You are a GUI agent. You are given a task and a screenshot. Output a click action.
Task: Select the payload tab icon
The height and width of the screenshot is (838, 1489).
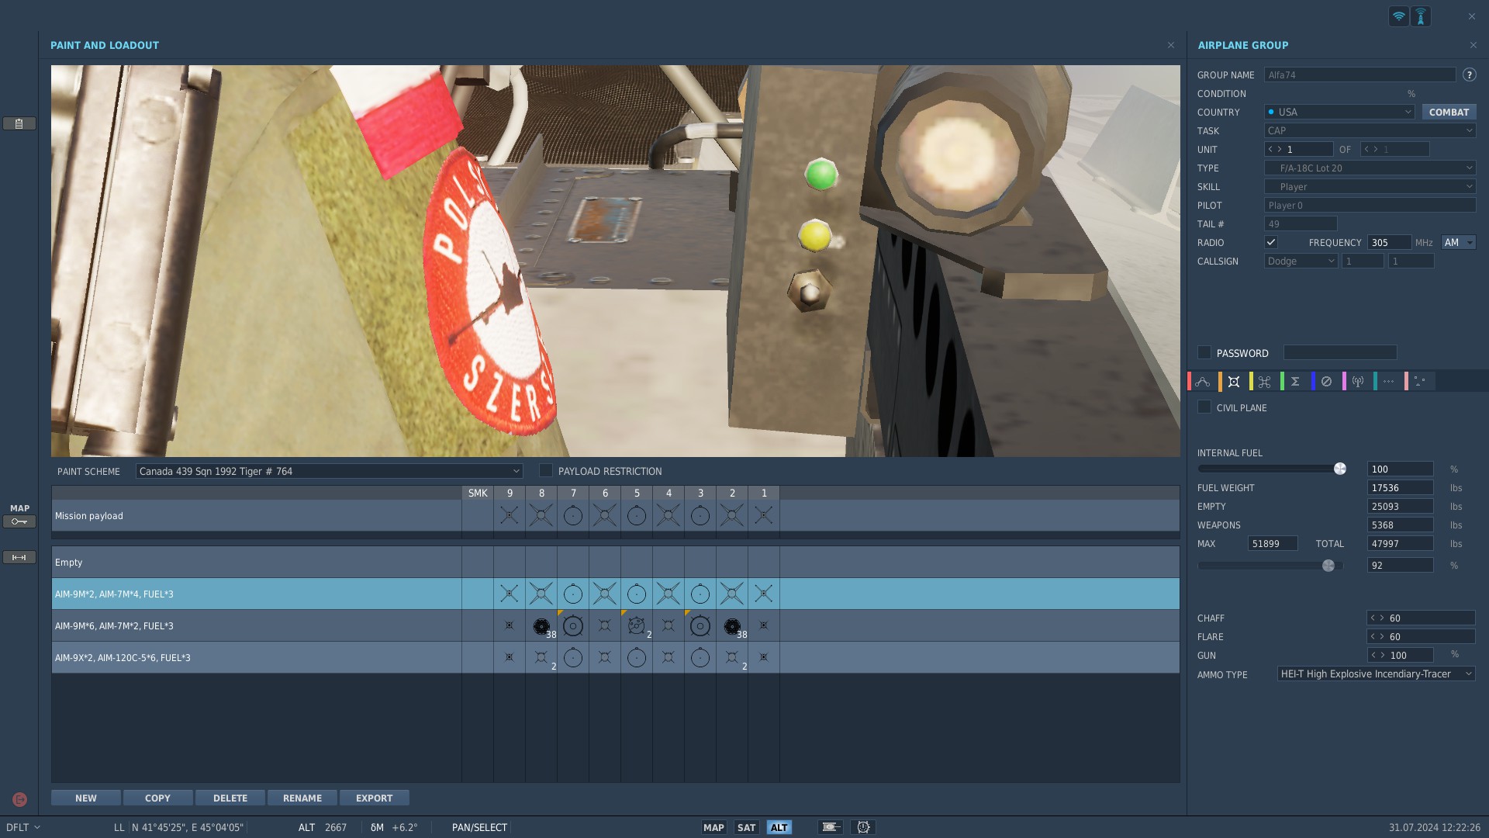pos(1234,382)
